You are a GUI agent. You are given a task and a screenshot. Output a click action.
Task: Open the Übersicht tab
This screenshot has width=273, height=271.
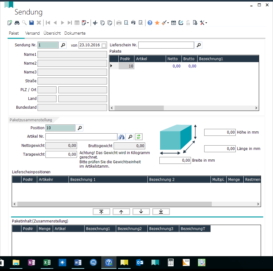pyautogui.click(x=52, y=33)
